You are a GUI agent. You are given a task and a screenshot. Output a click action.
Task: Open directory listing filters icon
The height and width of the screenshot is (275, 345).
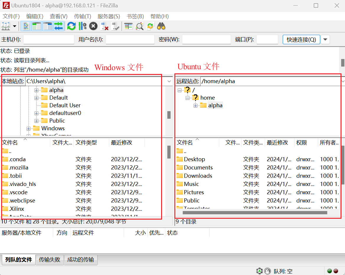coord(128,26)
